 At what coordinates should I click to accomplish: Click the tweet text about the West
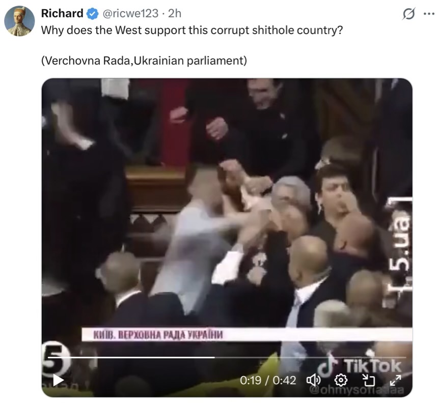click(x=192, y=30)
